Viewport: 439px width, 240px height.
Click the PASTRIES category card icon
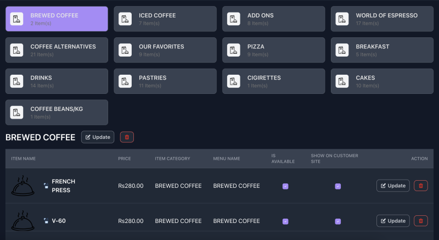coord(125,81)
